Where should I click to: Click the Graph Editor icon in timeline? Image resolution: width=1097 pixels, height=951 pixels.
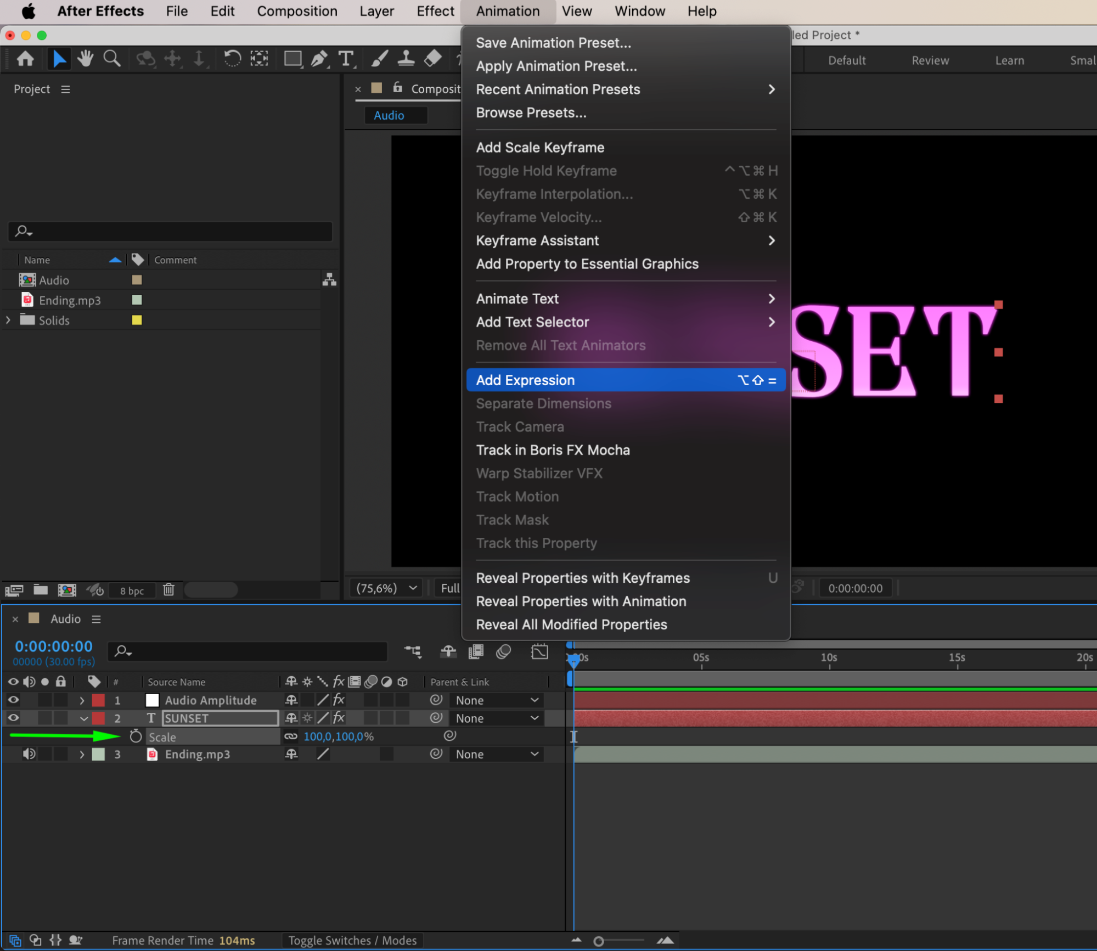coord(539,651)
